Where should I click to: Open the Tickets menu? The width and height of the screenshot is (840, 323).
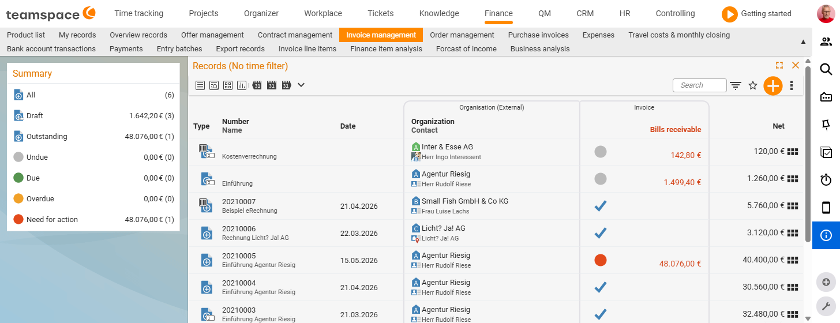click(381, 13)
